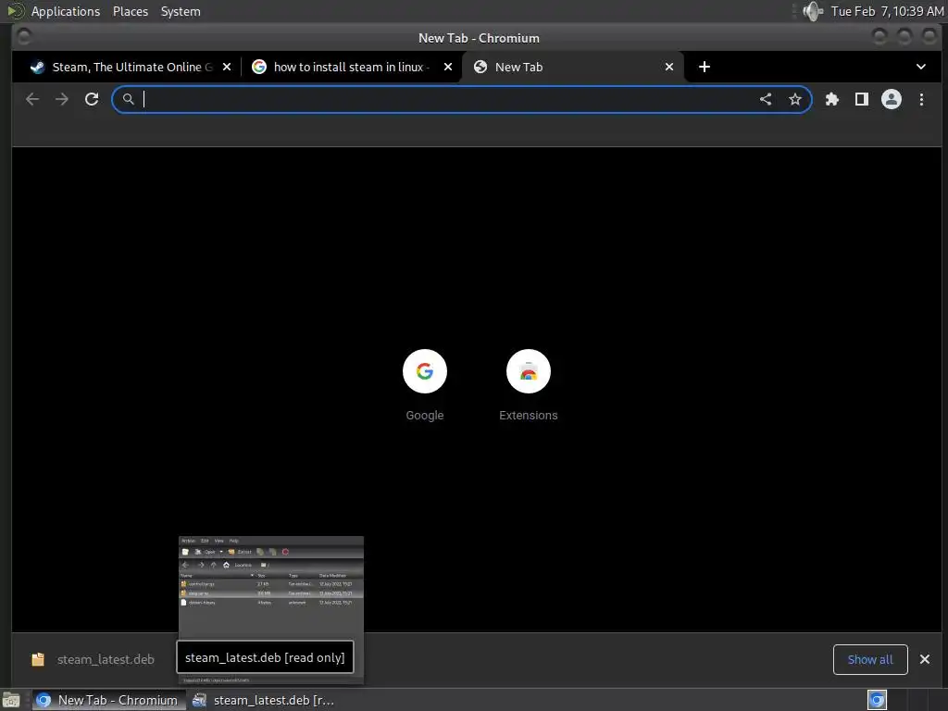948x711 pixels.
Task: Switch to New Tab - Chromium taskbar item
Action: (107, 700)
